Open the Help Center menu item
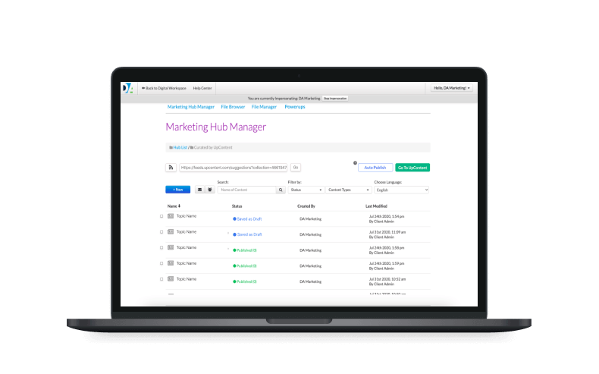The height and width of the screenshot is (374, 599). [x=202, y=88]
